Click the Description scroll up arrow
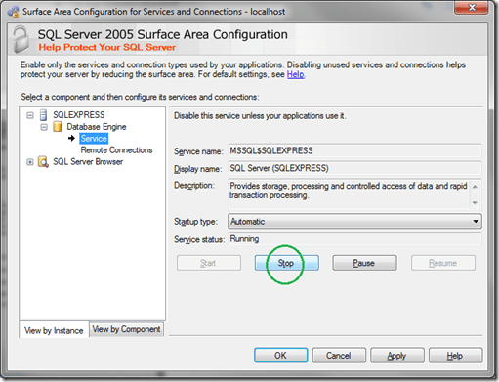Image resolution: width=499 pixels, height=382 pixels. click(x=475, y=187)
